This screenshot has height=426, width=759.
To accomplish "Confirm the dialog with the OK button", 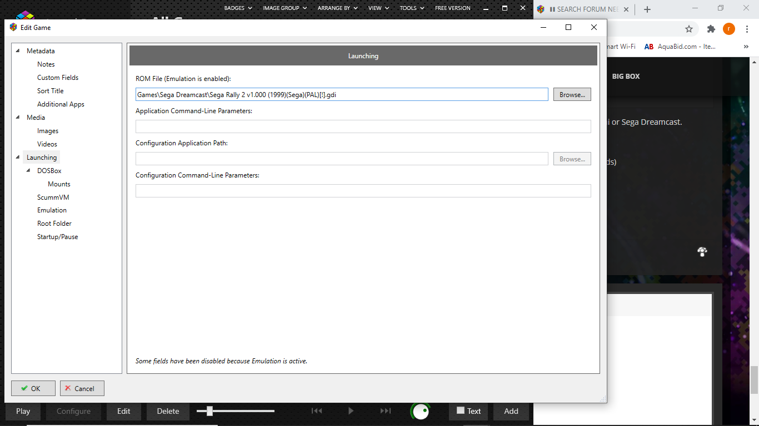I will pyautogui.click(x=33, y=388).
